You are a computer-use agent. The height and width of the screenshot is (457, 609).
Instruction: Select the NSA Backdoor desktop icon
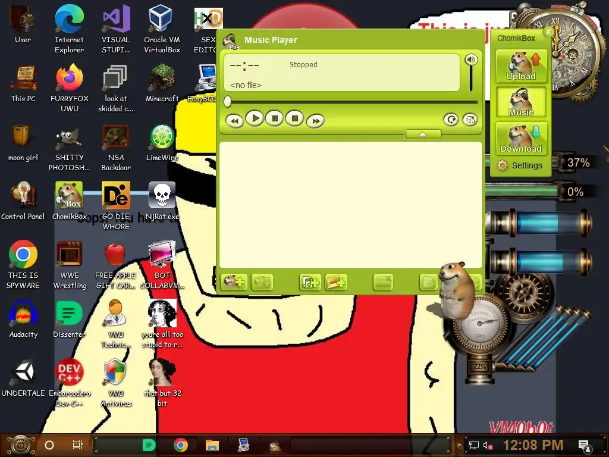pos(116,148)
